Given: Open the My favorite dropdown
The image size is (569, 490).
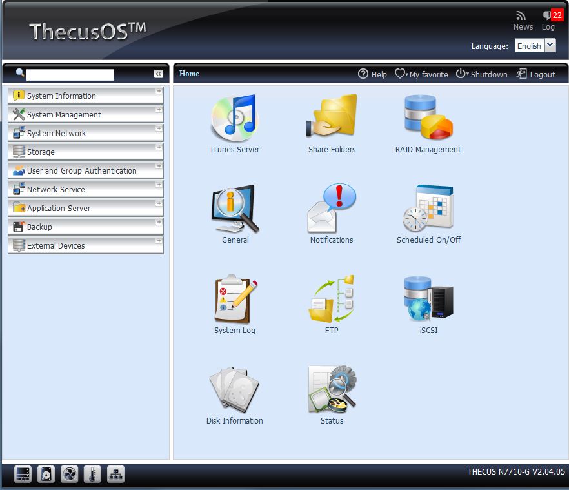Looking at the screenshot, I should pyautogui.click(x=422, y=74).
